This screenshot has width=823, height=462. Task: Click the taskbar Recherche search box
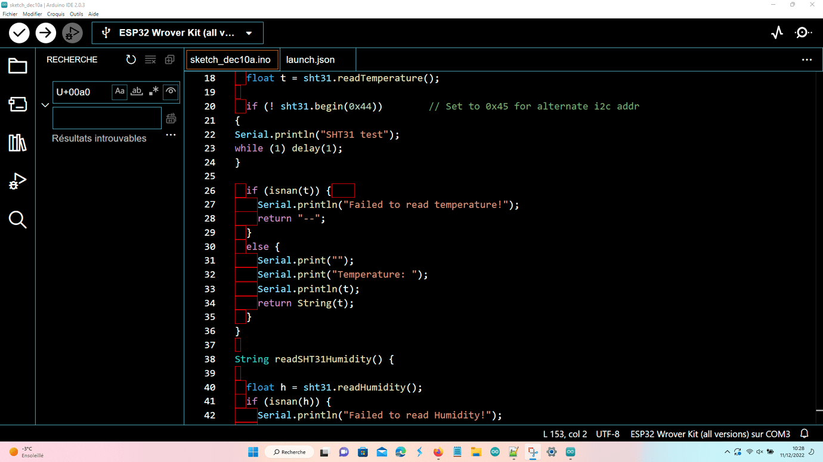point(290,452)
